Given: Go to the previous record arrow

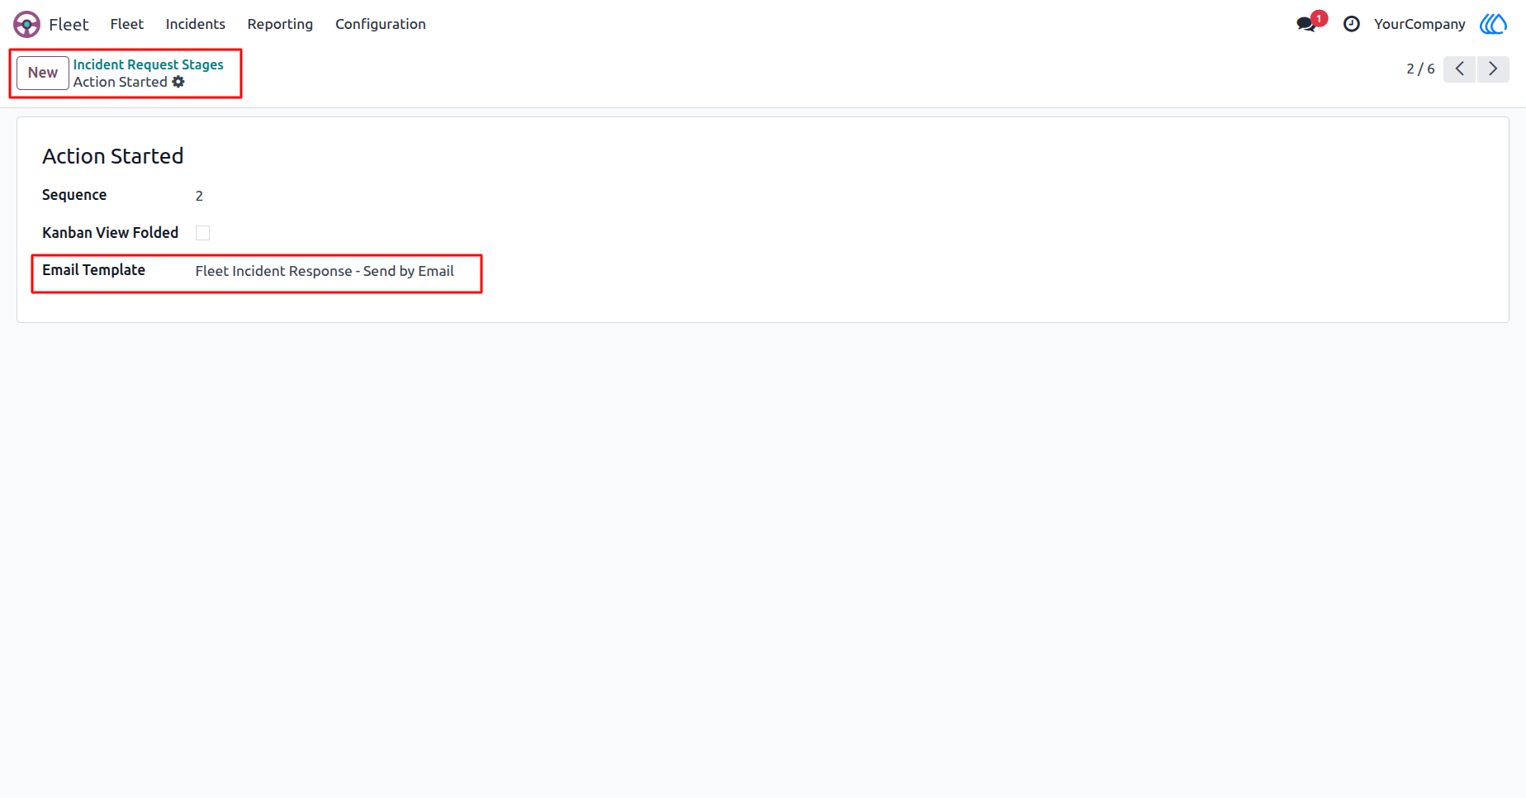Looking at the screenshot, I should 1460,69.
